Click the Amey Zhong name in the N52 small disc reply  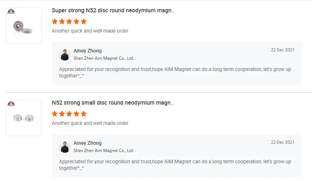point(87,143)
